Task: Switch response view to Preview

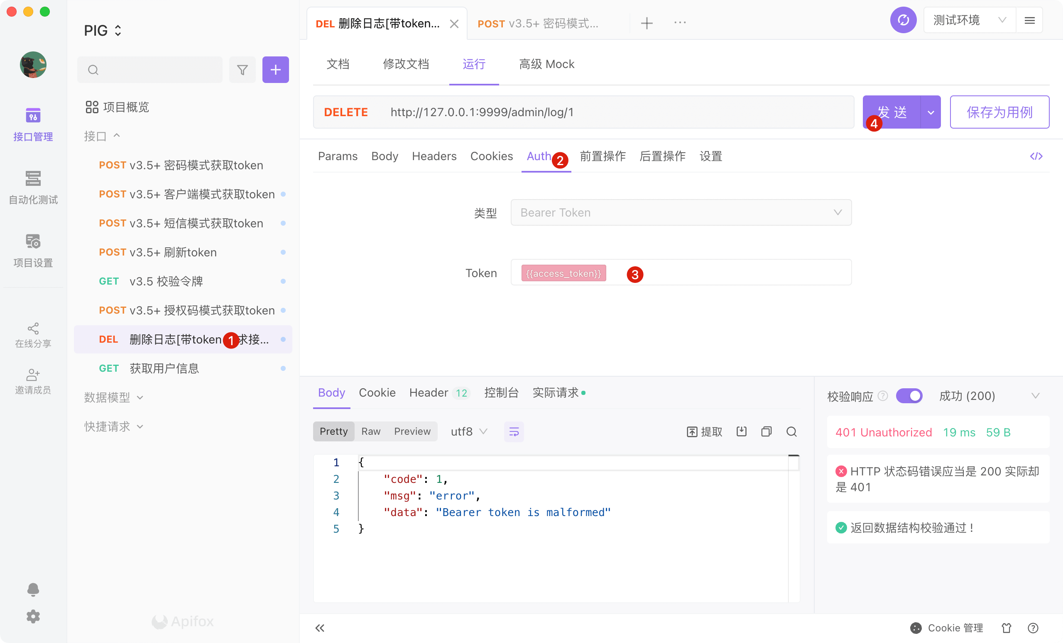Action: (x=412, y=431)
